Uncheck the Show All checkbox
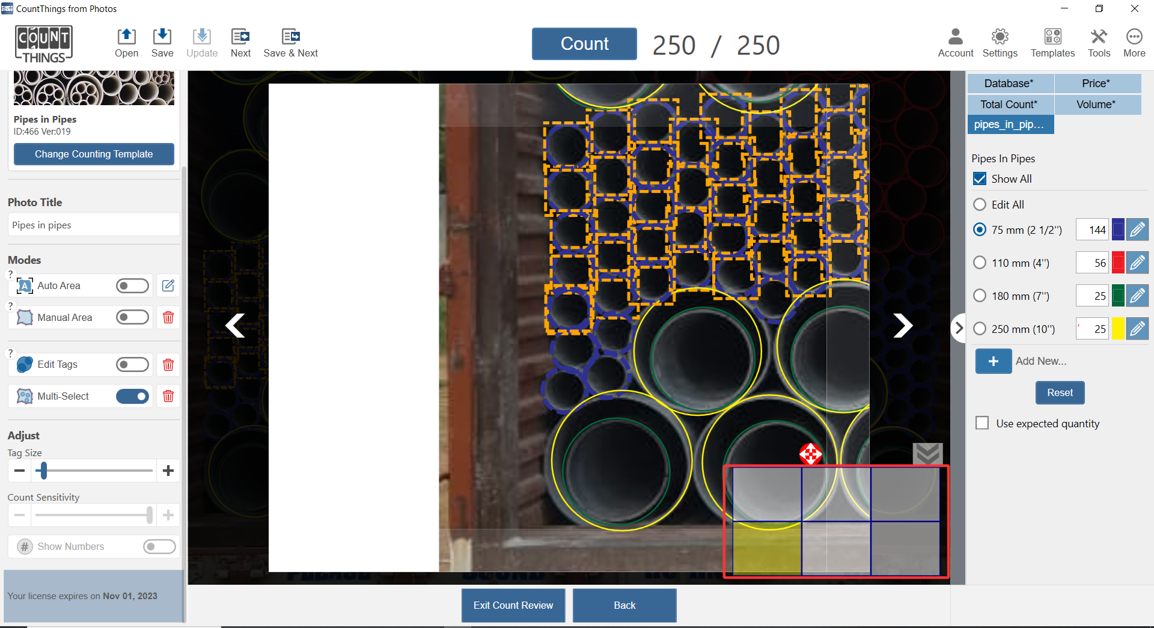 [980, 179]
